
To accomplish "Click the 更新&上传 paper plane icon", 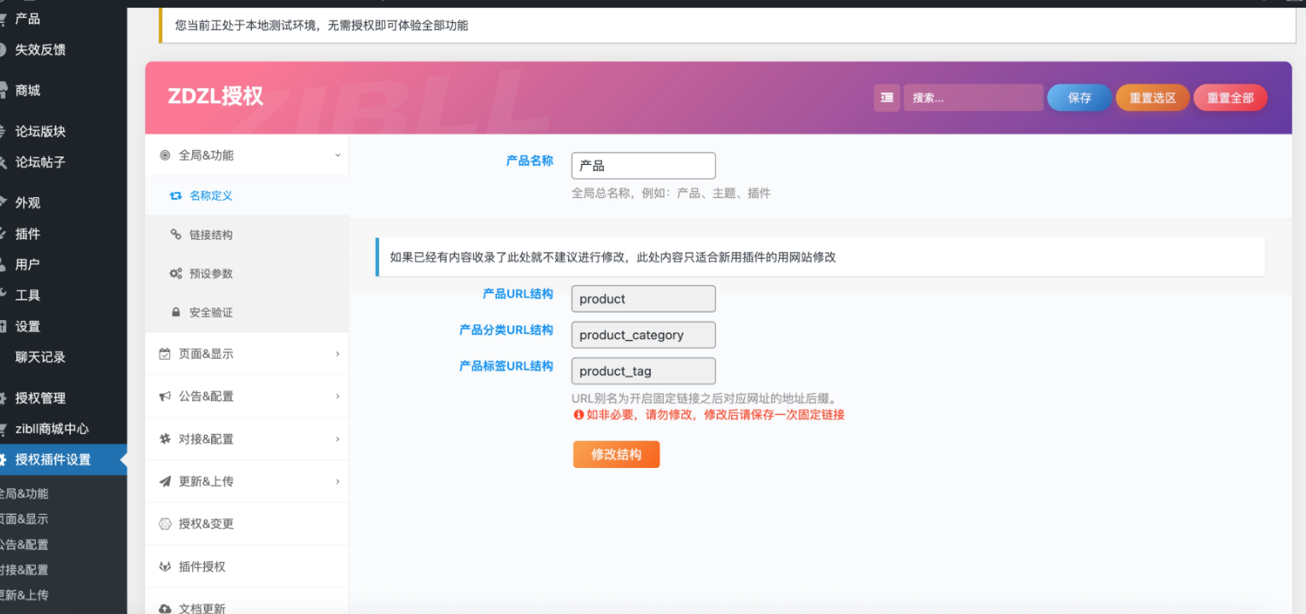I will [x=165, y=482].
